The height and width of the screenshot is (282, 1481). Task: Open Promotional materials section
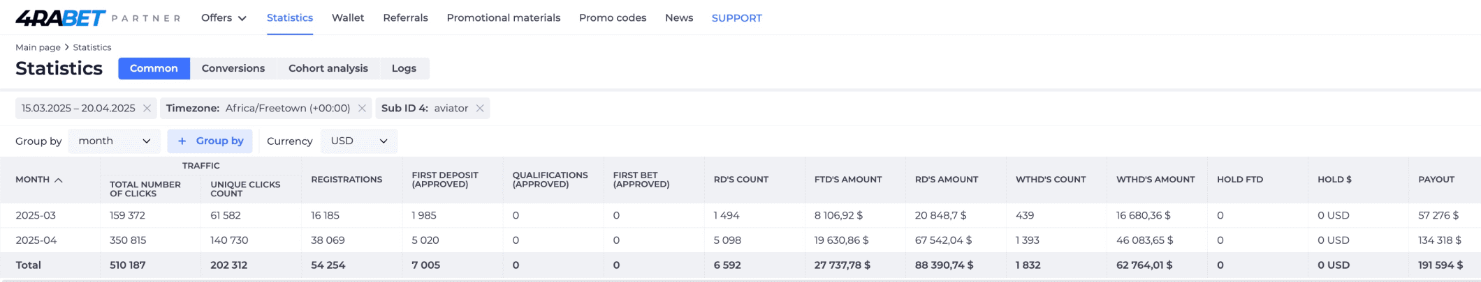point(504,18)
